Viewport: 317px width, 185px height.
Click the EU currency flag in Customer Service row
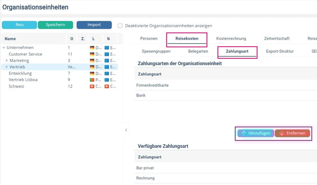(107, 54)
